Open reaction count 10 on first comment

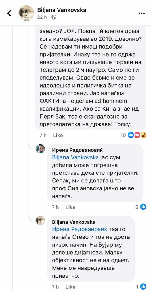(123, 135)
